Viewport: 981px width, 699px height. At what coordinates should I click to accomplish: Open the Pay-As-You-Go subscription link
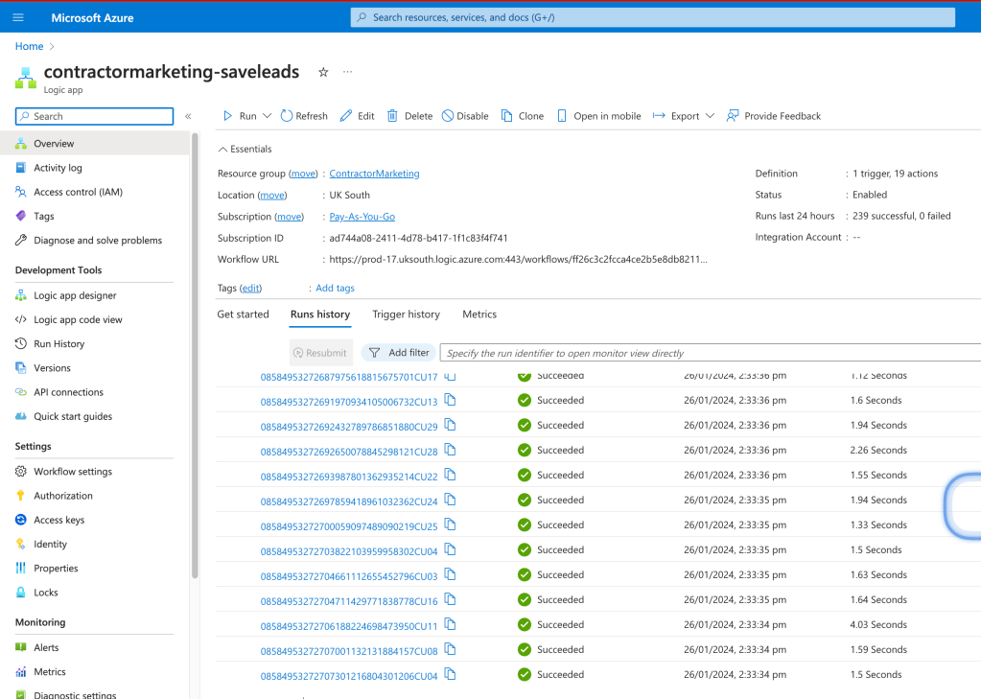(362, 217)
